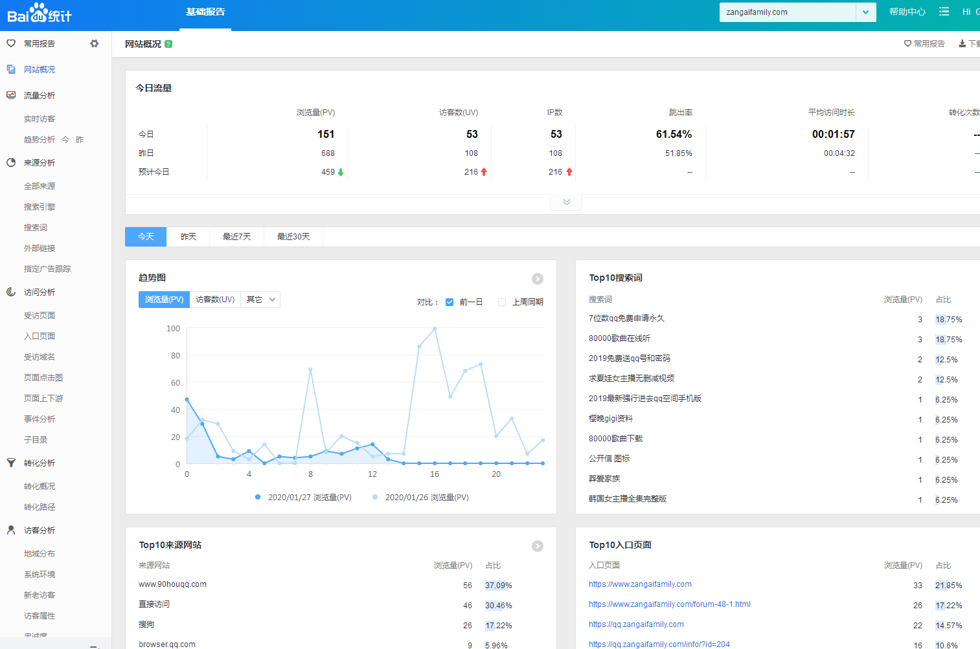This screenshot has width=980, height=649.
Task: Enable the 上周同期 comparison checkbox
Action: click(x=502, y=302)
